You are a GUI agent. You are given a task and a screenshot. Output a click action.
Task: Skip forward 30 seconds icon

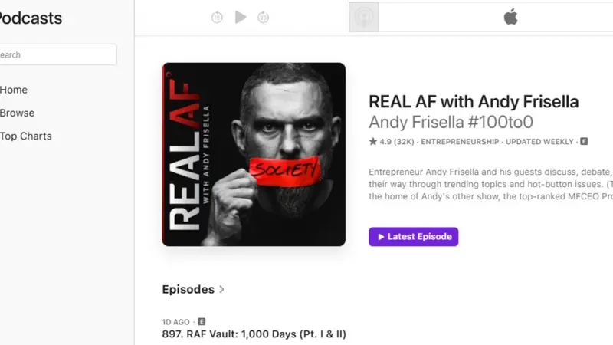[263, 17]
